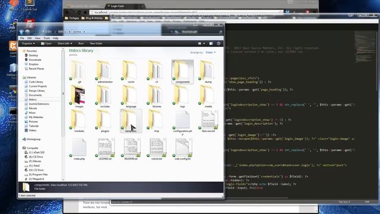Select the index.php file

pos(78,149)
